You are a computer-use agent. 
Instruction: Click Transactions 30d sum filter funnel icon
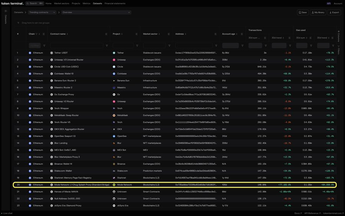coord(266,46)
